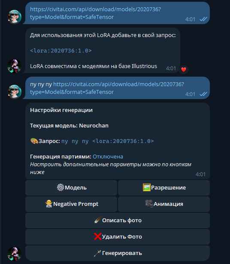Open bot avatar beside the Генерировать button

pos(15,254)
